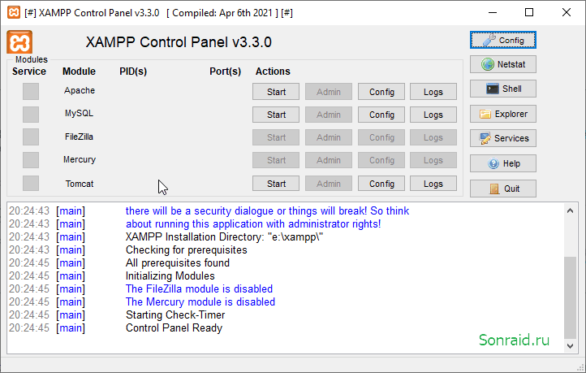Start the MySQL module
Image resolution: width=586 pixels, height=373 pixels.
pos(276,115)
